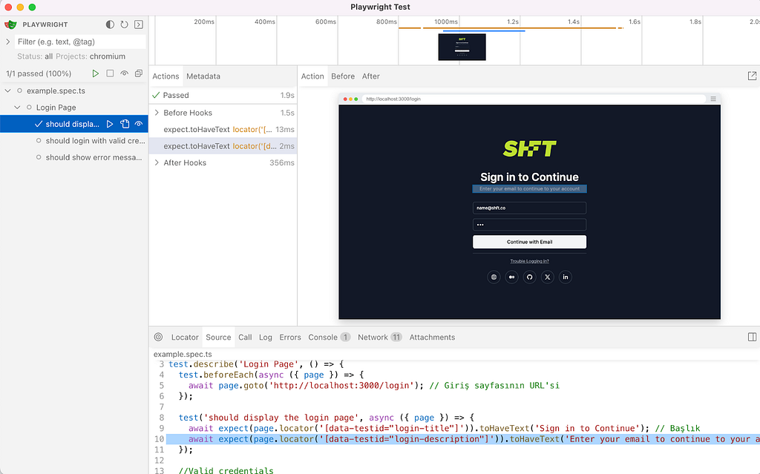Click the 1000ms timeline marker
Viewport: 760px width, 474px height.
tap(446, 22)
